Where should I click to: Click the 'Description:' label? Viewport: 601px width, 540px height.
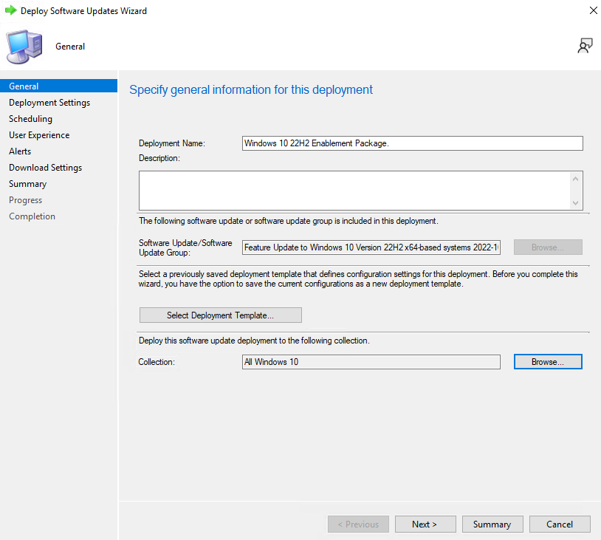(159, 158)
